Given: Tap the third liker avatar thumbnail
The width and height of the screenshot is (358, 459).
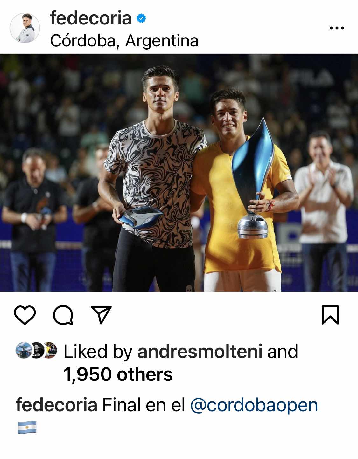Looking at the screenshot, I should (x=50, y=350).
